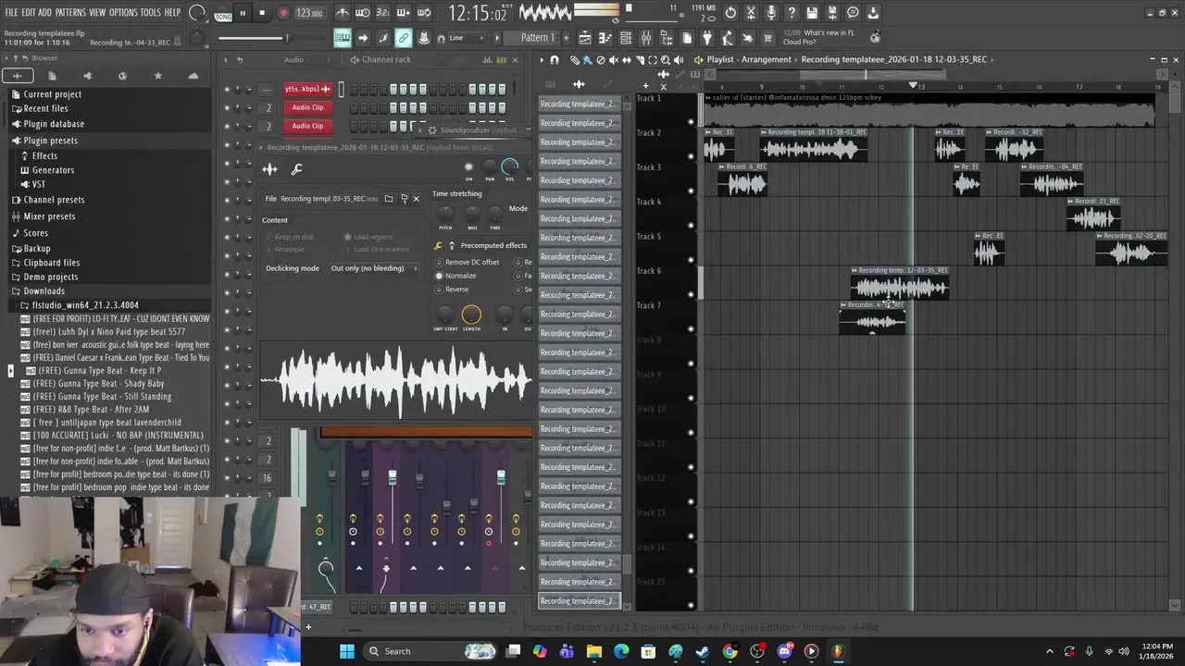This screenshot has width=1185, height=666.
Task: Select (FREE) R&B Type Beat - After 2AM
Action: [91, 410]
